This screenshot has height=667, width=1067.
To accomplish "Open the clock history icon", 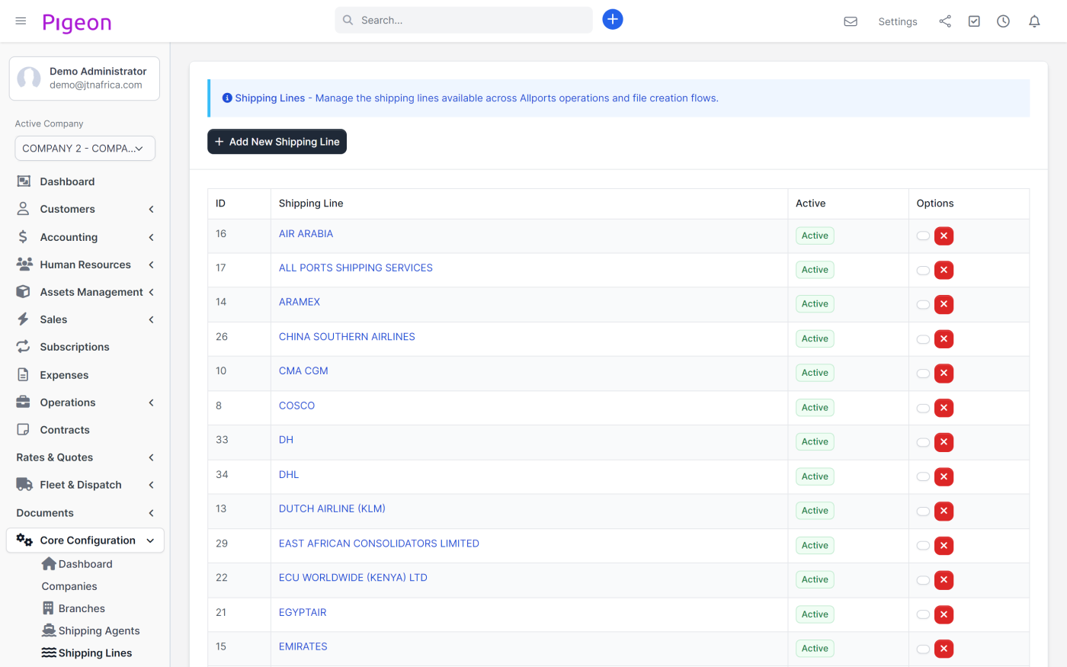I will point(1003,21).
